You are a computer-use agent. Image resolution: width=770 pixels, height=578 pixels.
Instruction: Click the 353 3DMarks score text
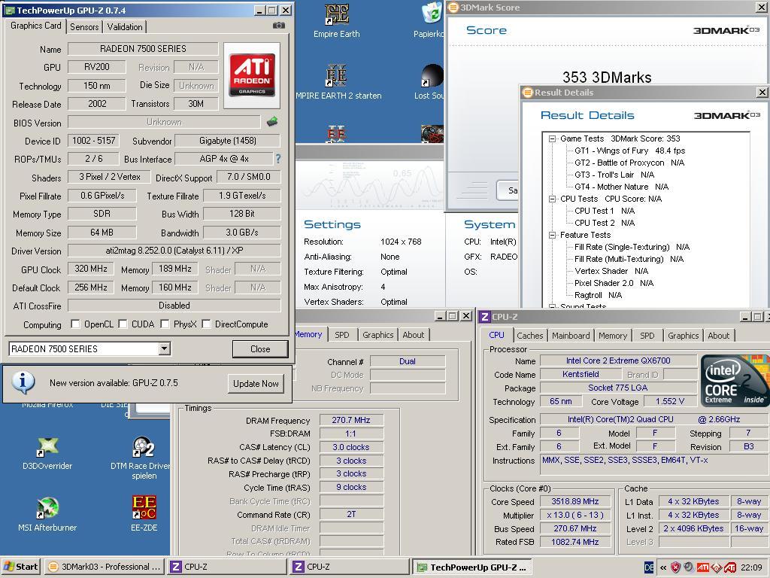[x=607, y=78]
